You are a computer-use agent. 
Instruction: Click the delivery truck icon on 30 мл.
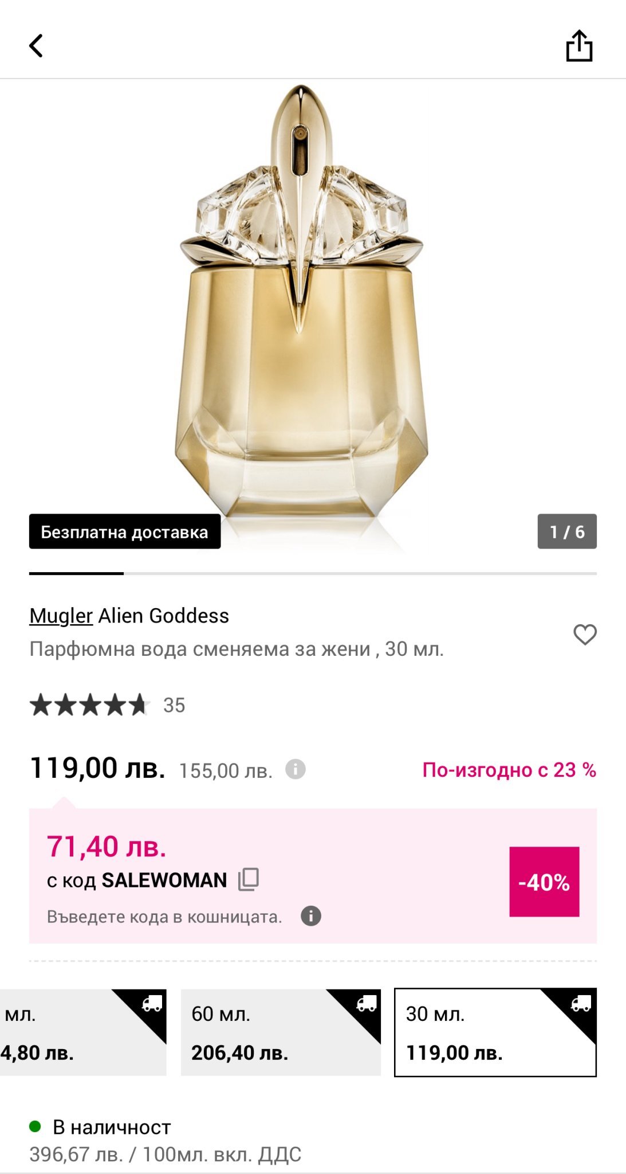click(x=581, y=1004)
